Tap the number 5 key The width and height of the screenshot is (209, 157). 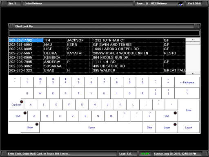[x=78, y=82]
